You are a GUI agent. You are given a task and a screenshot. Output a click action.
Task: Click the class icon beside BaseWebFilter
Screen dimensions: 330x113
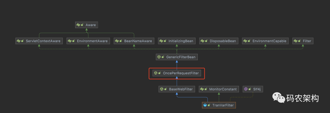point(162,89)
